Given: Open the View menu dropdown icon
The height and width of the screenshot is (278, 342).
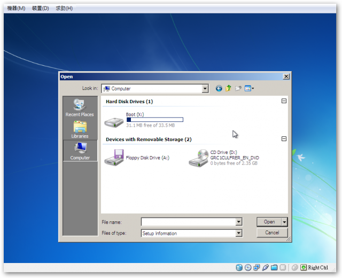Looking at the screenshot, I should 249,88.
